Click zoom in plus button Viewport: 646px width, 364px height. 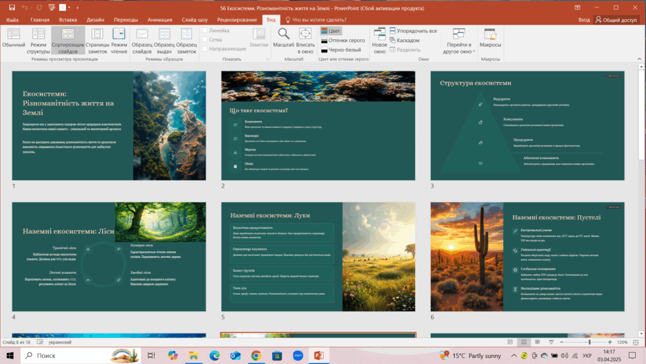[610, 342]
